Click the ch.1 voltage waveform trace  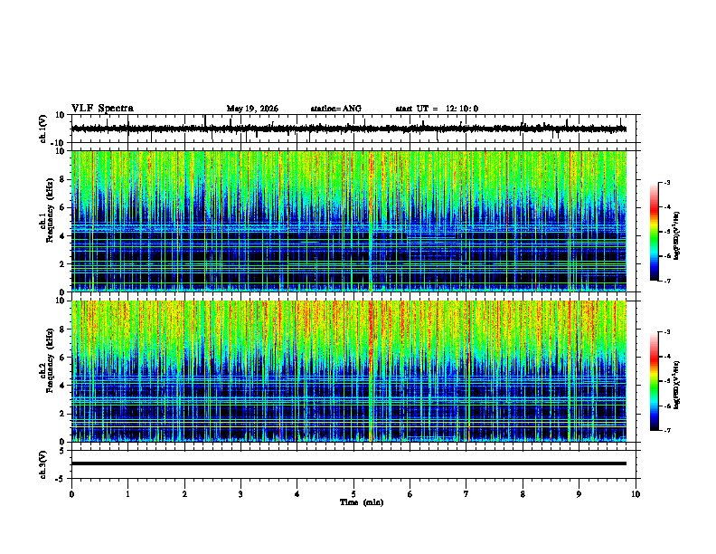tap(349, 129)
